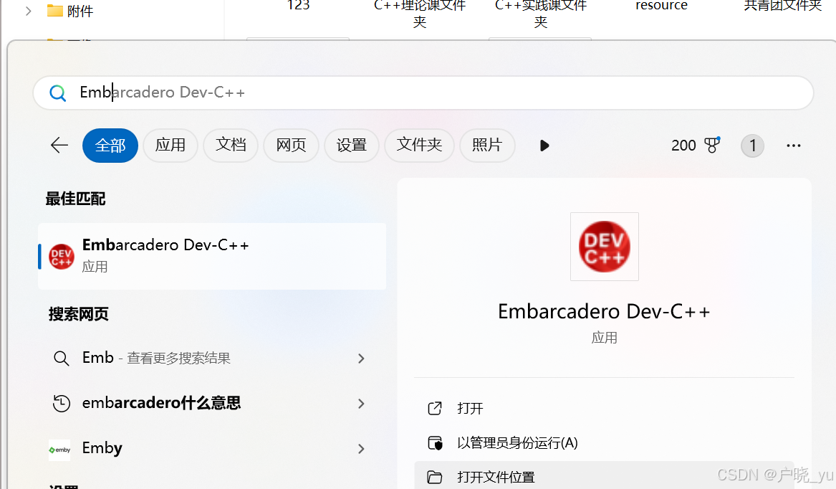The image size is (836, 489).
Task: Click the search magnifier icon in search box
Action: click(57, 93)
